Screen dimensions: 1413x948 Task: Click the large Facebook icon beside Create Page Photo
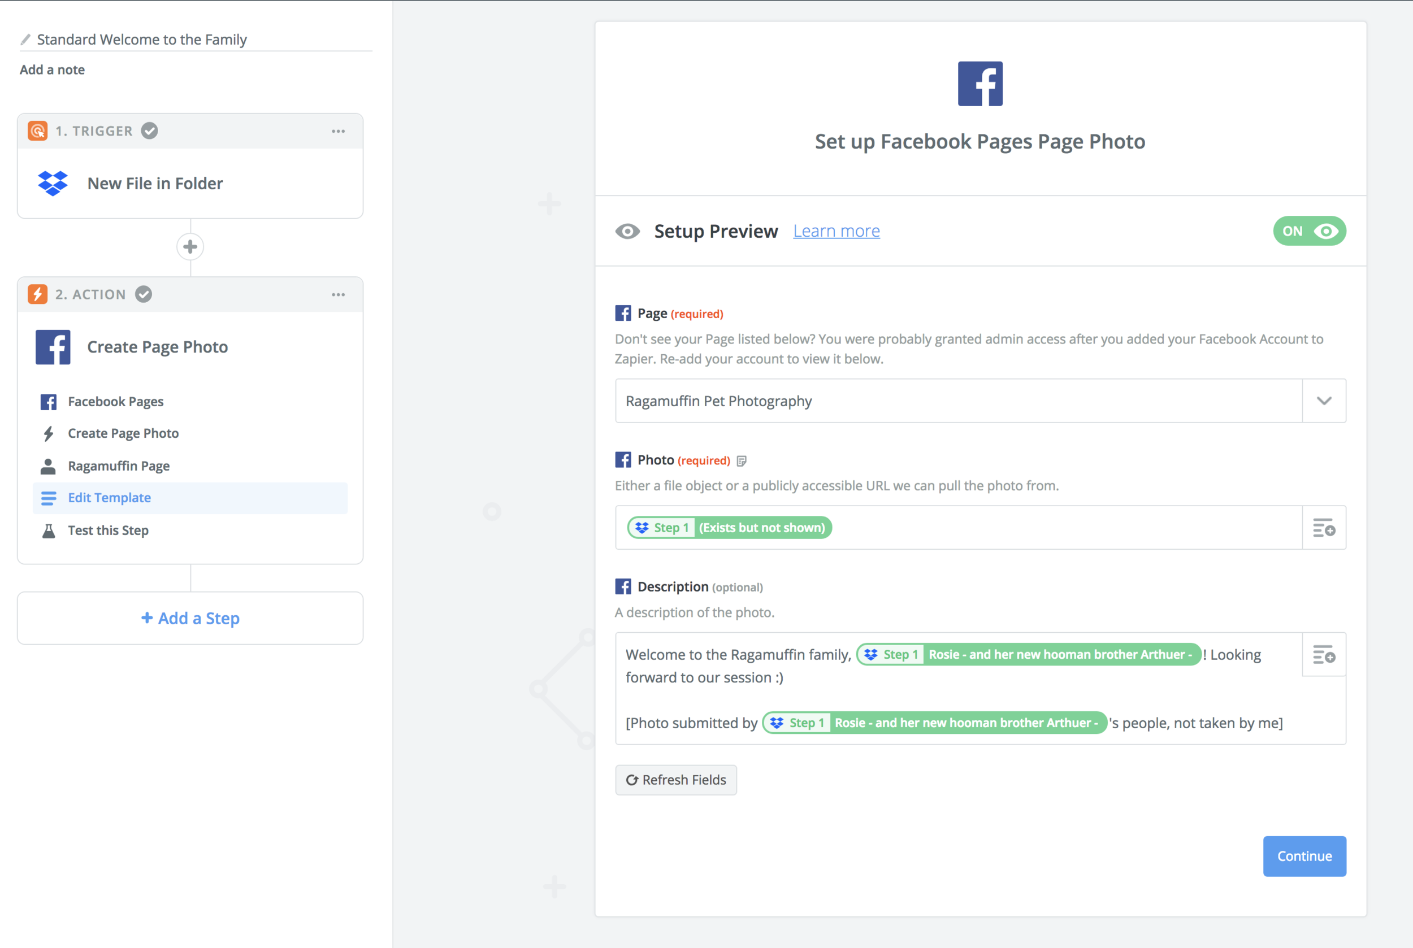click(53, 347)
